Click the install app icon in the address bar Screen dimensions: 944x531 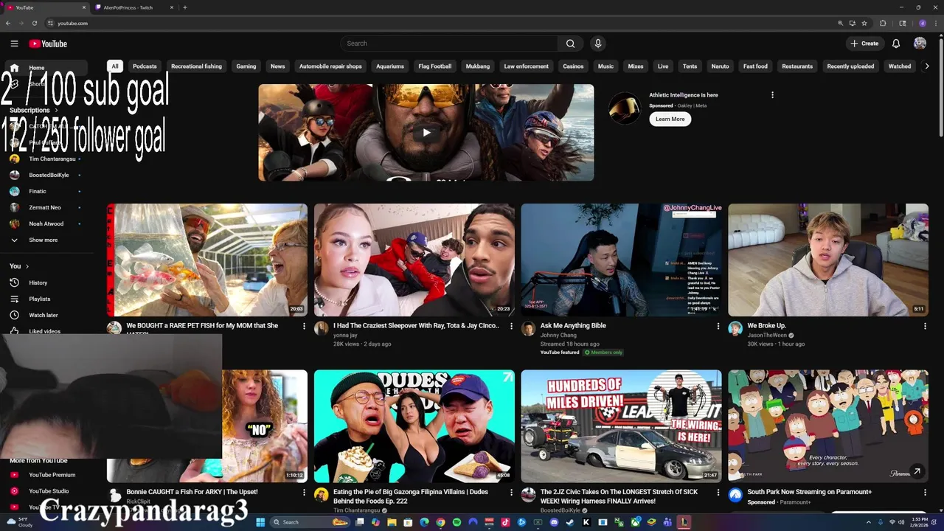point(853,23)
